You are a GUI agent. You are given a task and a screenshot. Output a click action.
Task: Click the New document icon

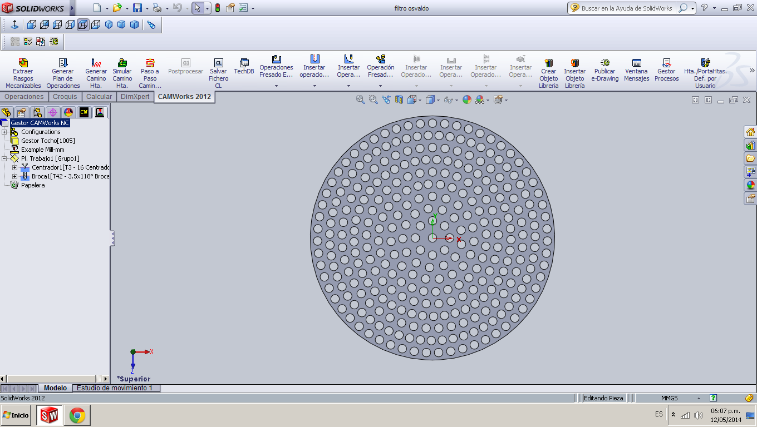tap(97, 8)
